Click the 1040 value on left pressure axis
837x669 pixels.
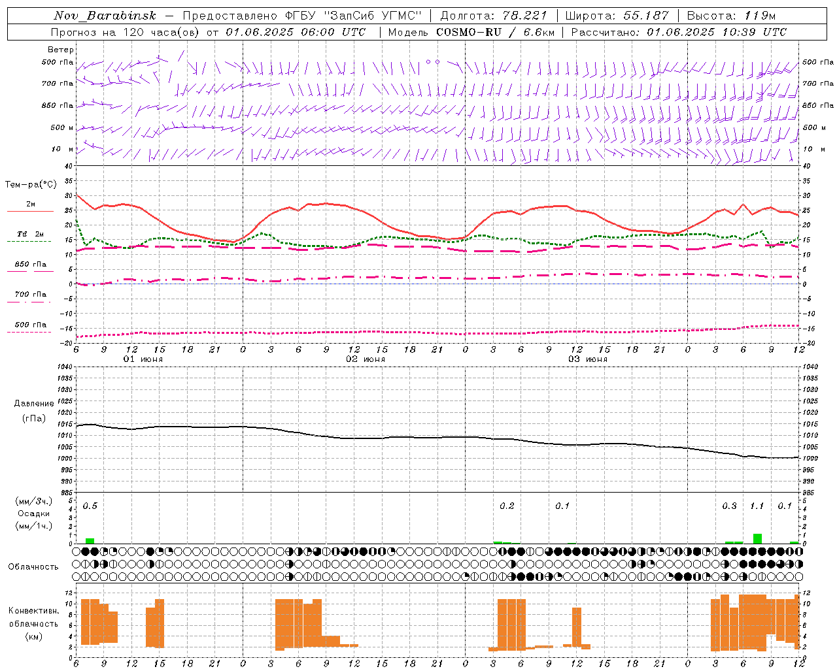pyautogui.click(x=65, y=367)
